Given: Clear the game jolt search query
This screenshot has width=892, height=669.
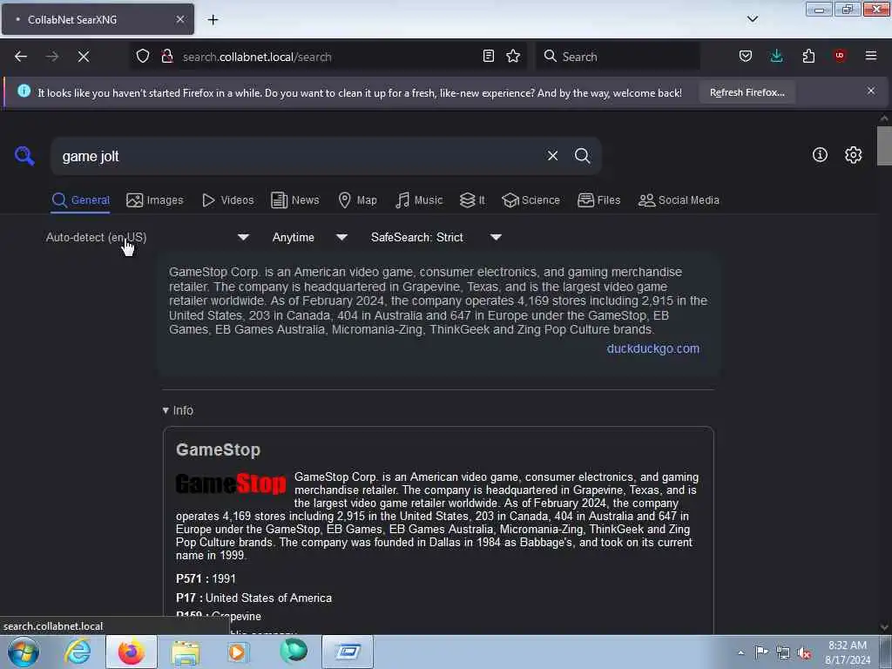Looking at the screenshot, I should click(x=552, y=155).
